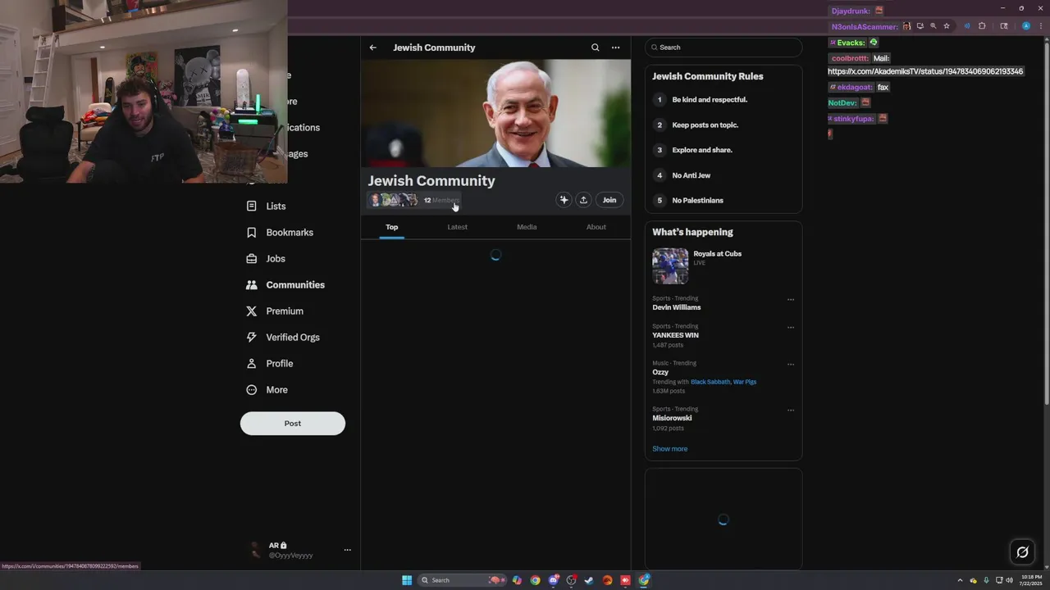Open account menu dots beside AR
Image resolution: width=1050 pixels, height=590 pixels.
pyautogui.click(x=348, y=550)
